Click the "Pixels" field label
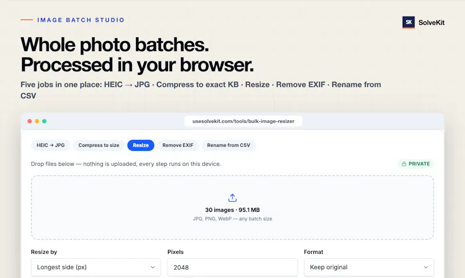Viewport: 465px width, 278px height. [x=176, y=252]
